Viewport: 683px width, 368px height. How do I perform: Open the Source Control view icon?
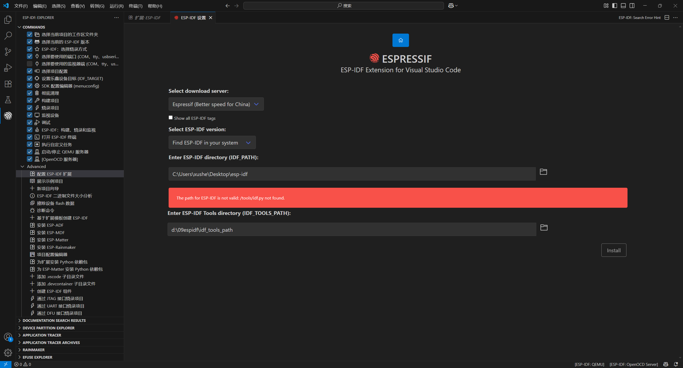coord(8,52)
